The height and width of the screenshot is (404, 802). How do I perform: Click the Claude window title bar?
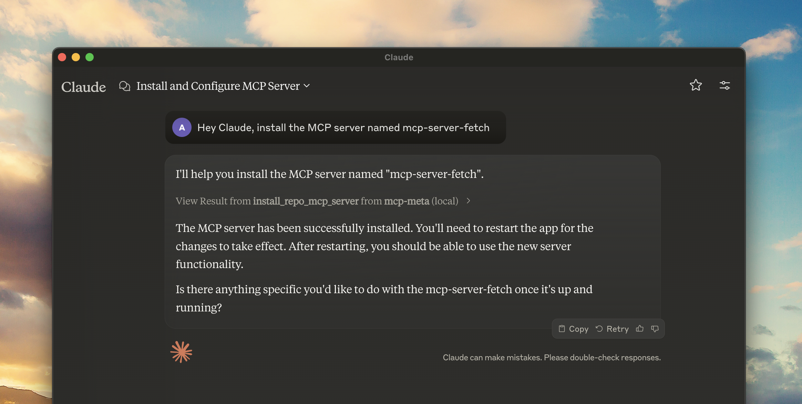click(399, 57)
